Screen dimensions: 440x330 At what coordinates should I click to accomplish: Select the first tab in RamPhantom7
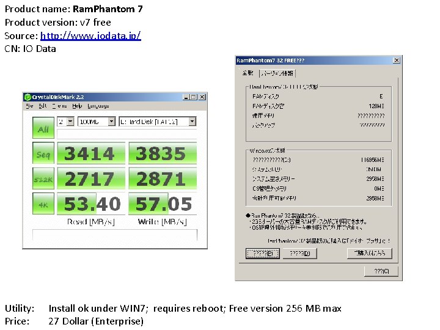point(248,73)
